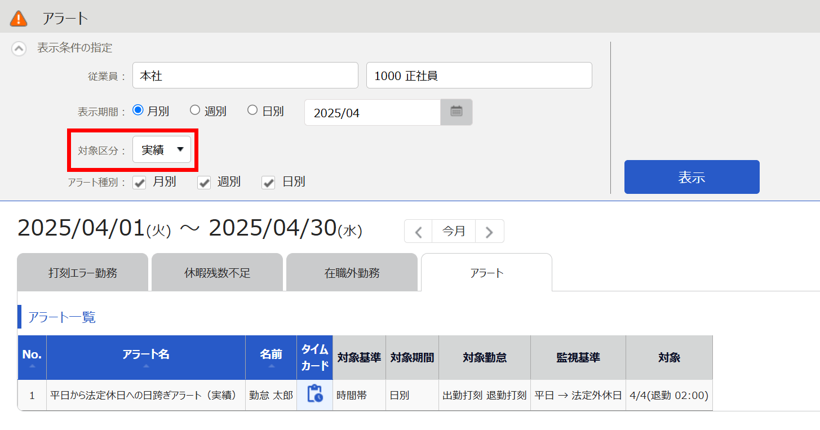Click the 出勤打刻 退勤打刻 cell

point(485,396)
